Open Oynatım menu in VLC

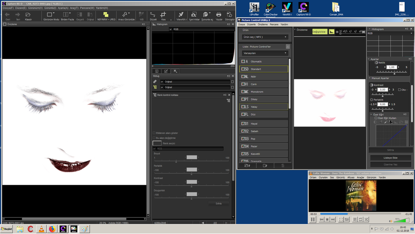[323, 177]
